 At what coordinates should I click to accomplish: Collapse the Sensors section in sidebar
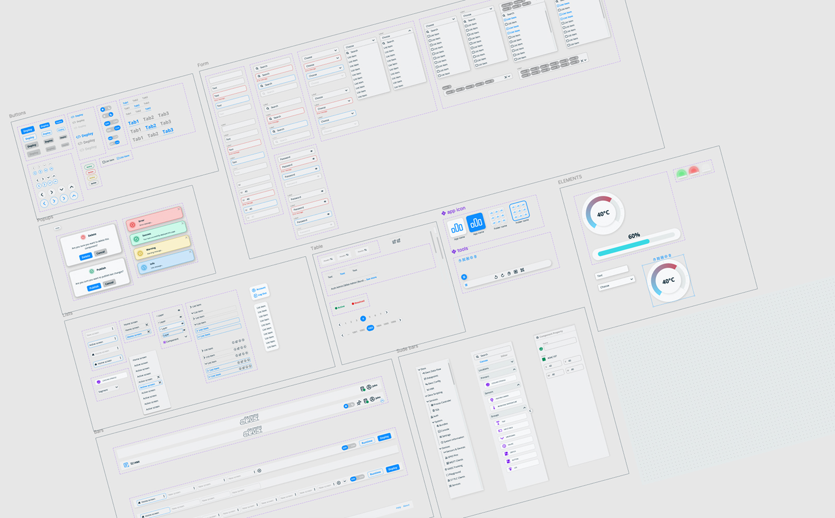coord(518,385)
